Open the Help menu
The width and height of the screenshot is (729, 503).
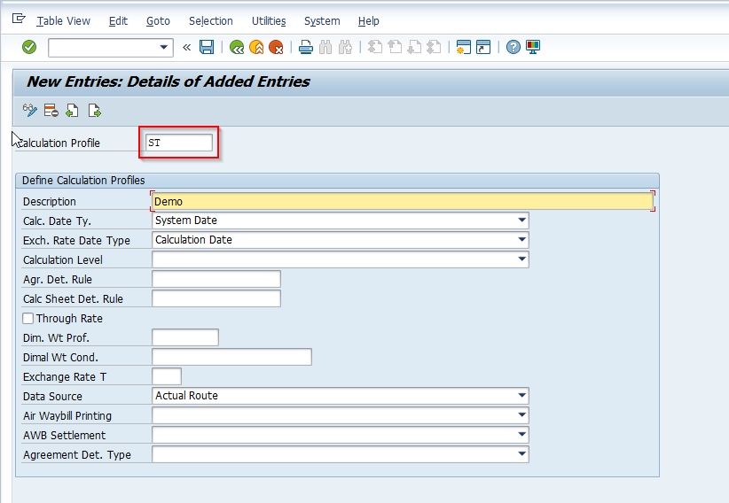(x=369, y=21)
